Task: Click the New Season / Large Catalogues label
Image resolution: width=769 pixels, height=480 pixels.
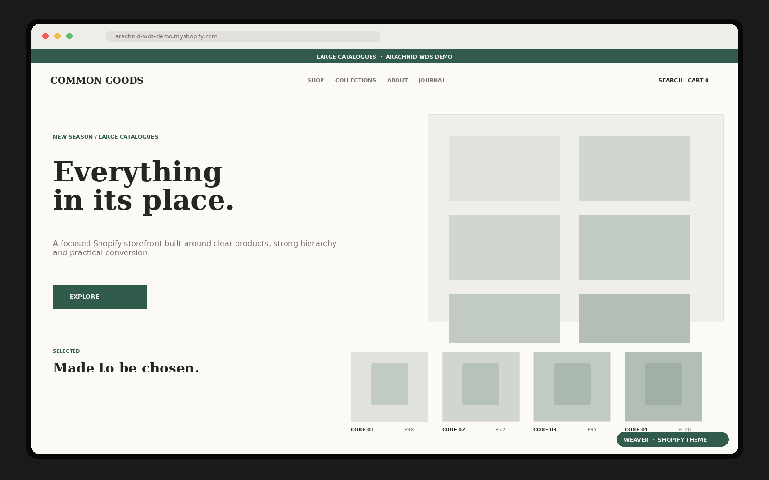Action: [x=106, y=137]
